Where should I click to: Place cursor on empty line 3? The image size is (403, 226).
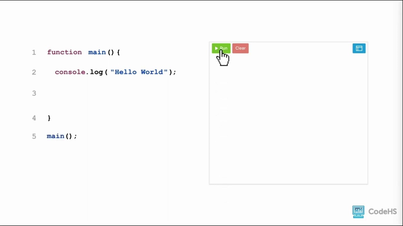[x=94, y=93]
